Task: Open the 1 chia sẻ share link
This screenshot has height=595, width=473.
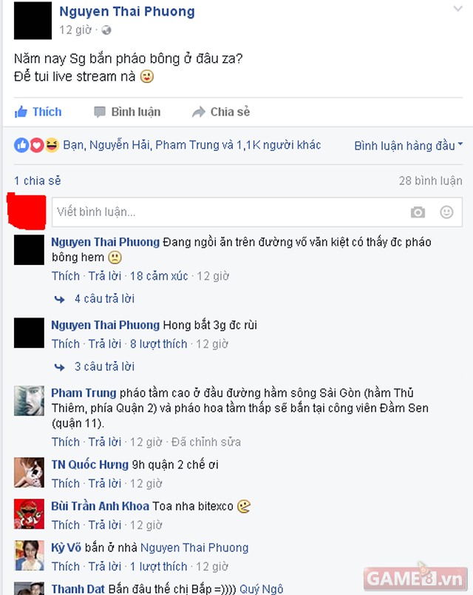Action: (38, 181)
